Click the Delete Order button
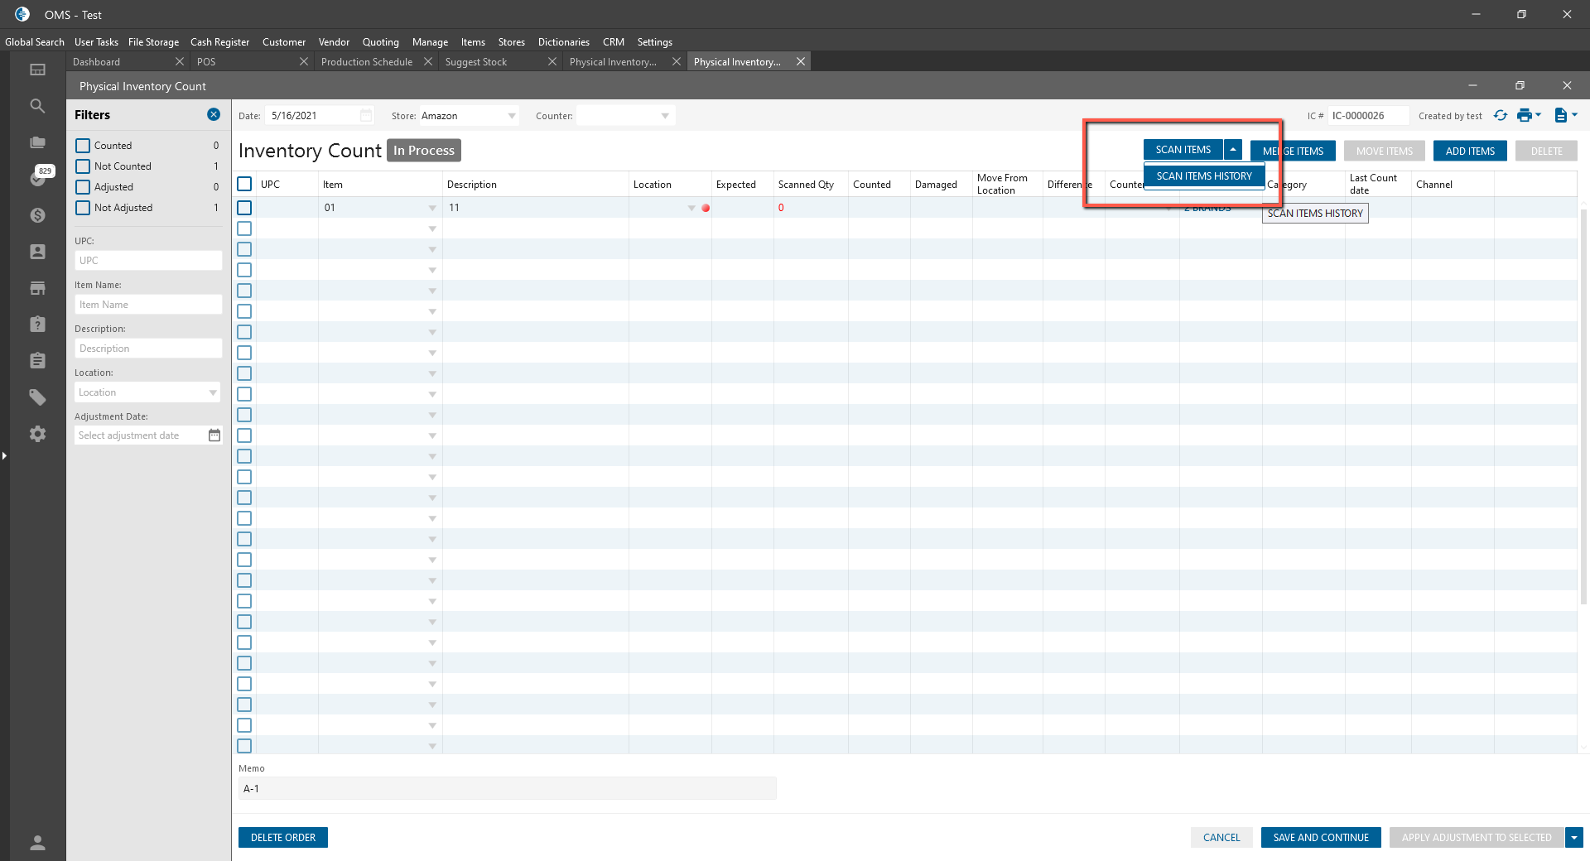Viewport: 1590px width, 861px height. (283, 838)
